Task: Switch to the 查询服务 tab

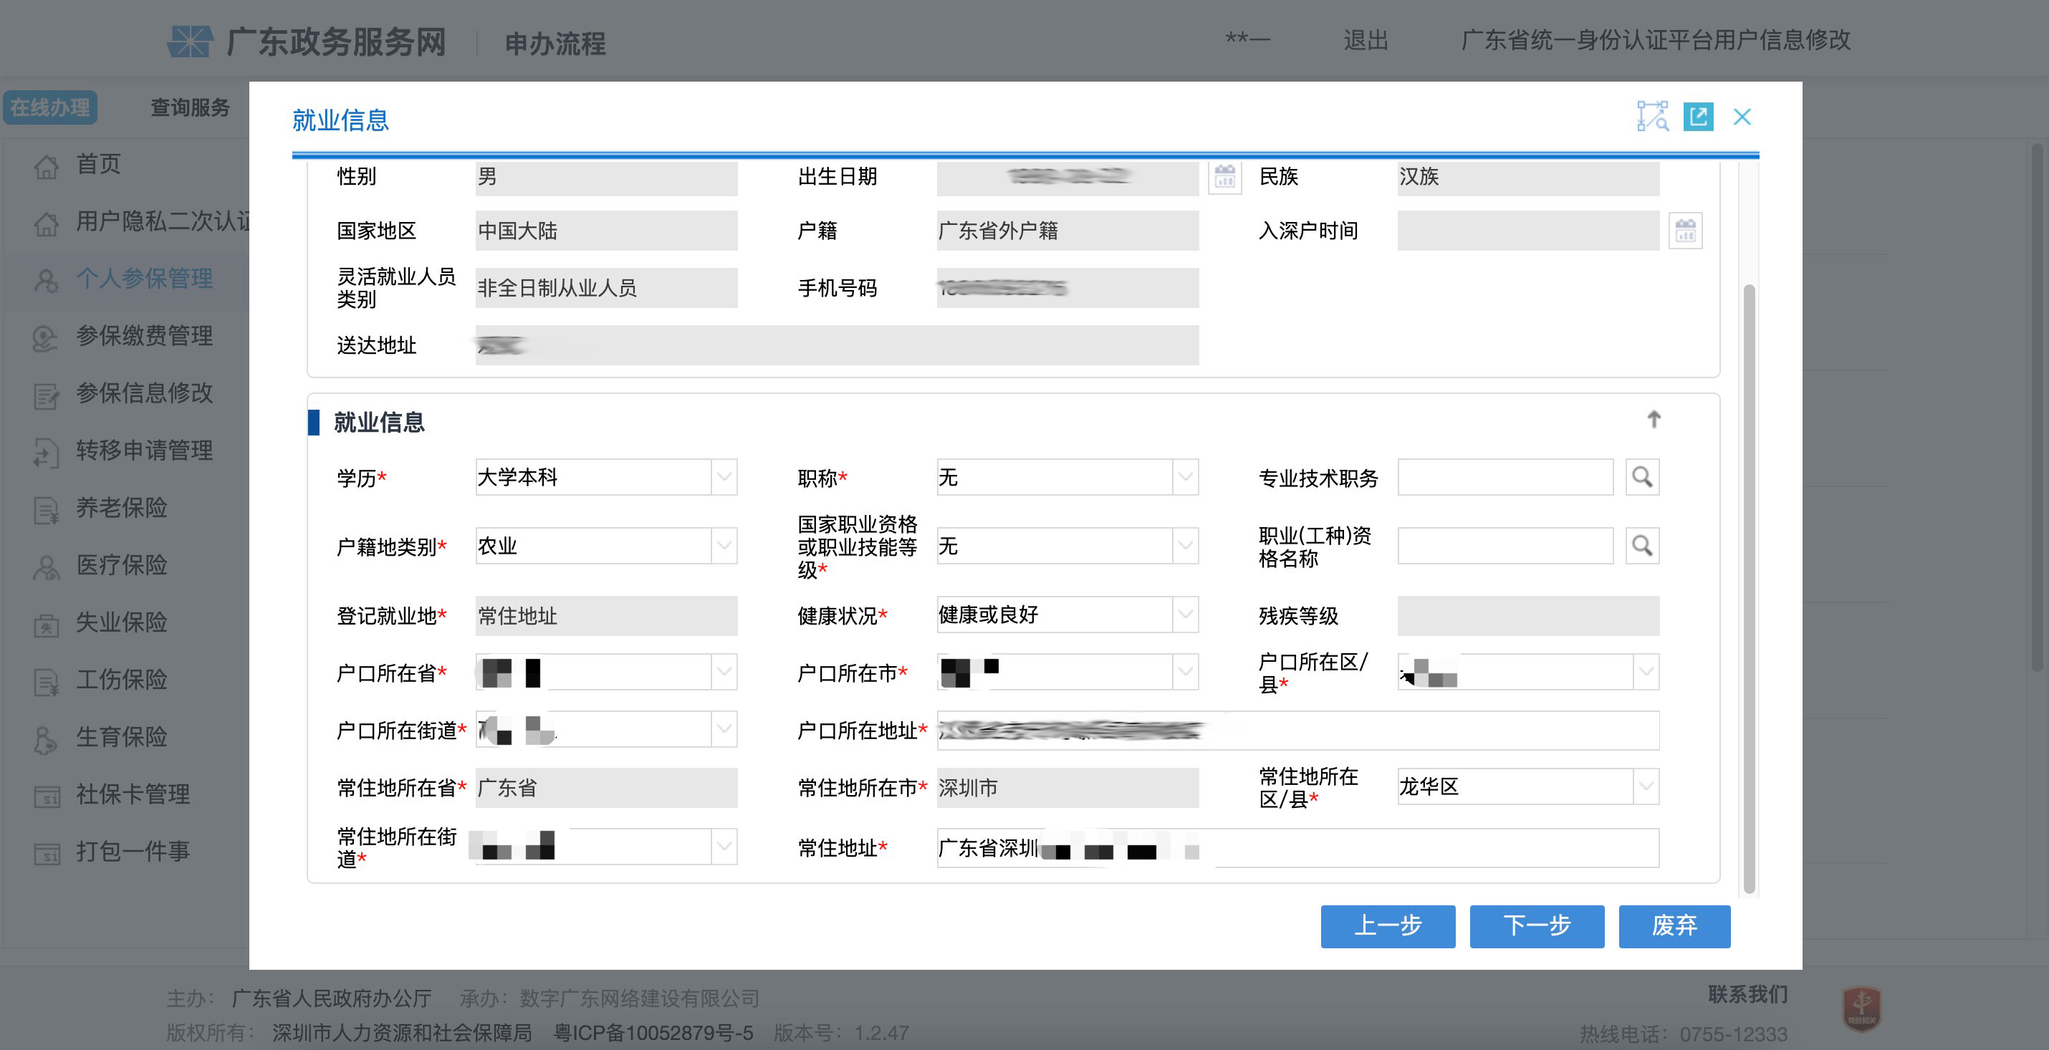Action: coord(188,107)
